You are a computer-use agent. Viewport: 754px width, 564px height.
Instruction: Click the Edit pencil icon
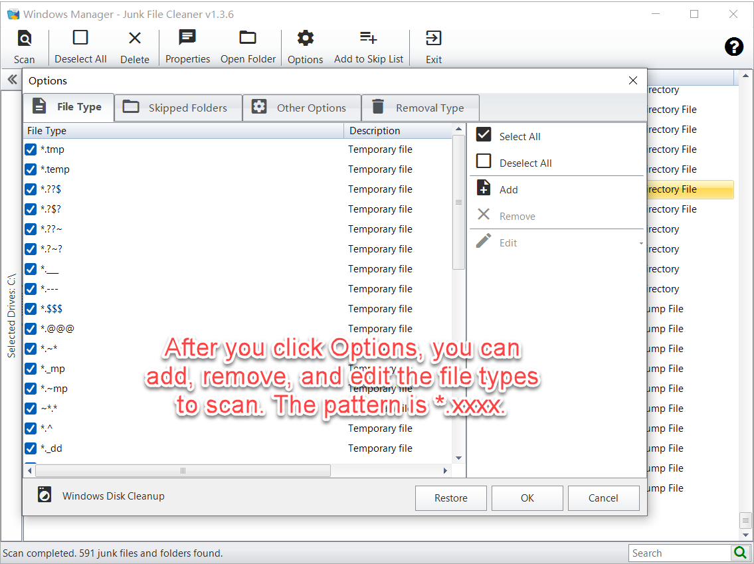click(x=484, y=240)
